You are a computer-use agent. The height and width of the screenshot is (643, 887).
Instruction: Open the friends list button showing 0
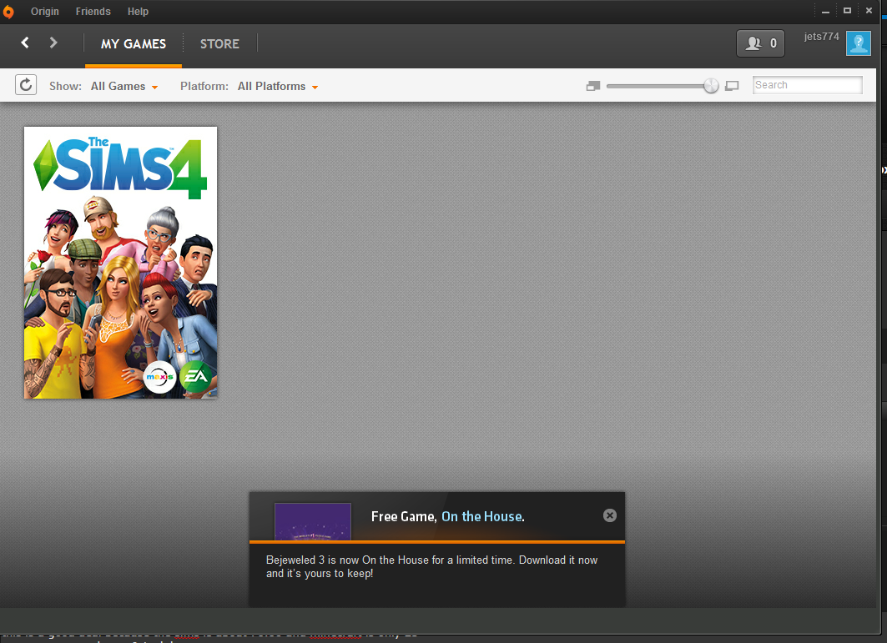click(x=760, y=43)
